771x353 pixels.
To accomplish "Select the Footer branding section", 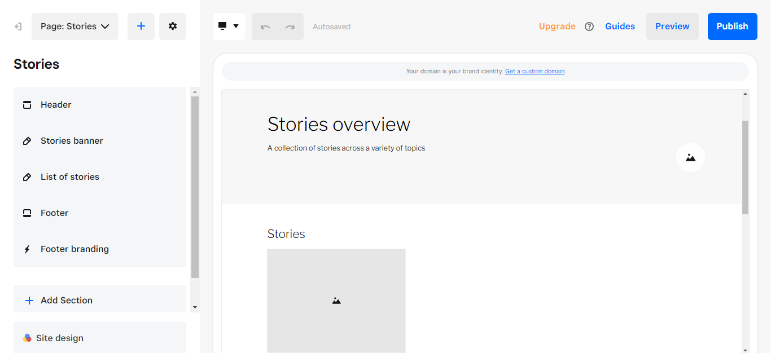I will point(100,249).
